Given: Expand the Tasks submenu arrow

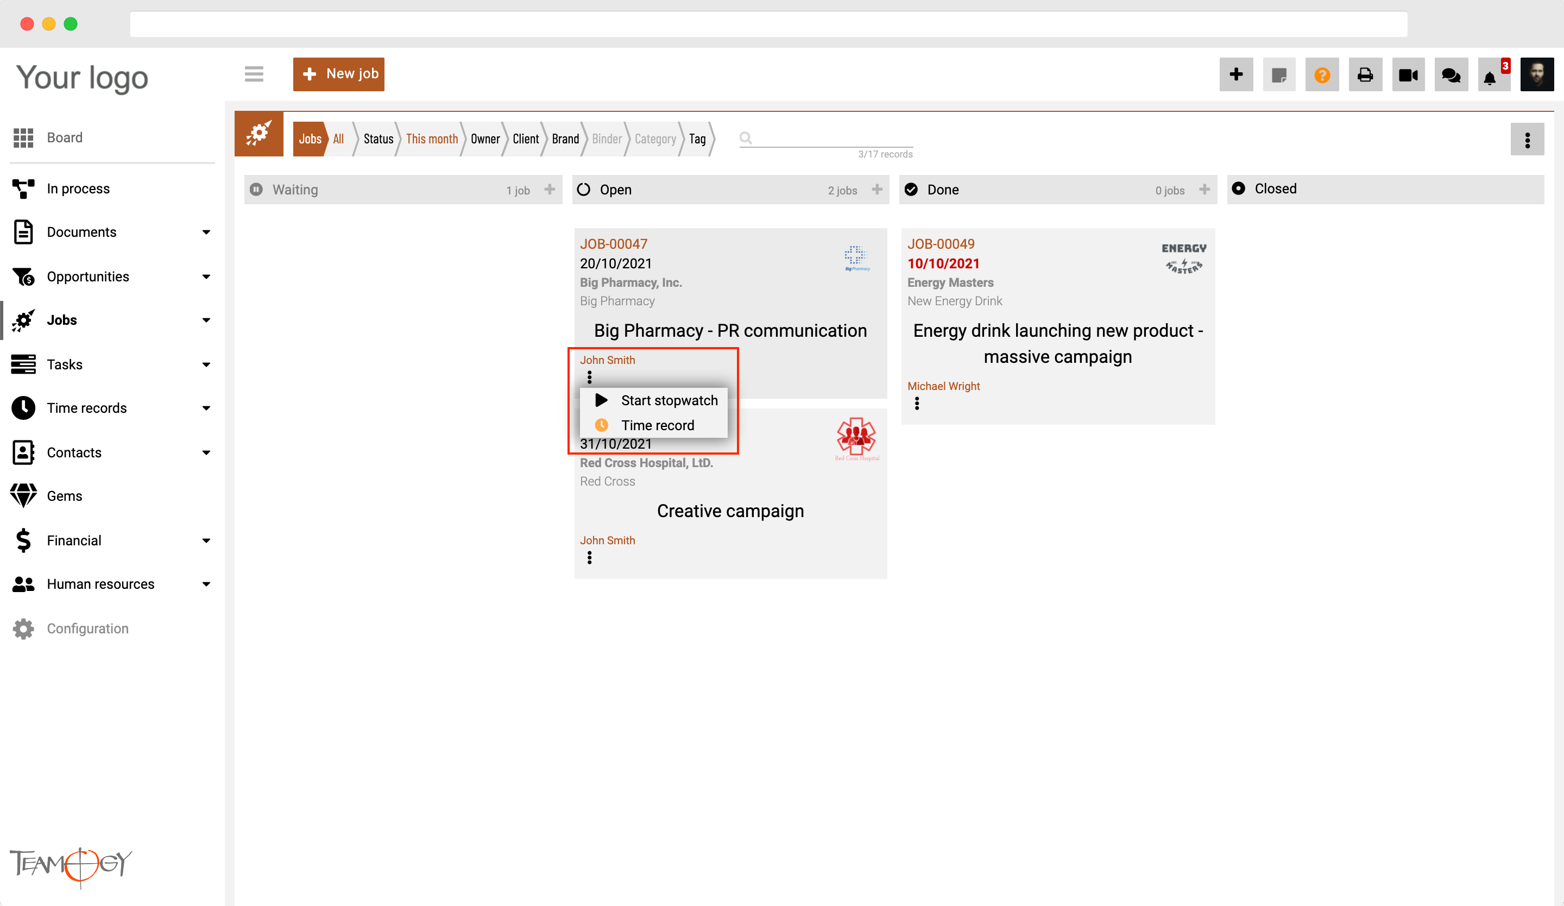Looking at the screenshot, I should pyautogui.click(x=206, y=364).
